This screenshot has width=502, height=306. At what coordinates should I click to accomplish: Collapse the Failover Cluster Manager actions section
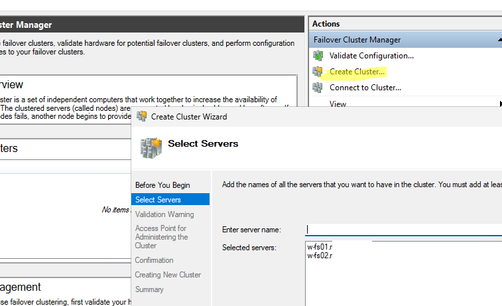click(499, 40)
